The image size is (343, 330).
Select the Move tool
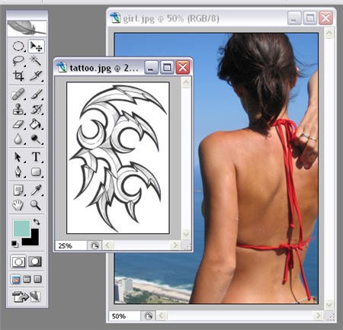[36, 46]
